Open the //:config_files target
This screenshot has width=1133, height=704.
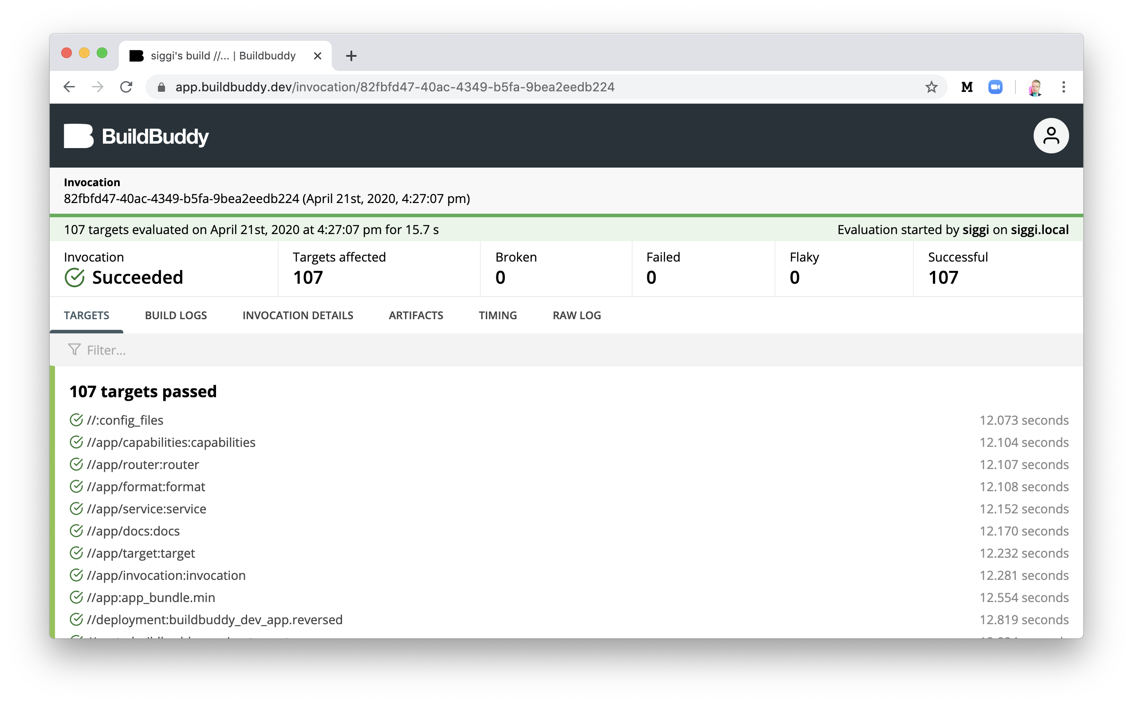coord(125,420)
